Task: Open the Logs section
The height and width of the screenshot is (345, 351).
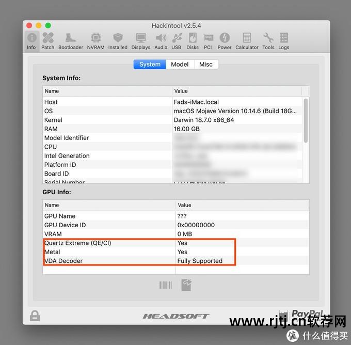Action: [x=284, y=41]
